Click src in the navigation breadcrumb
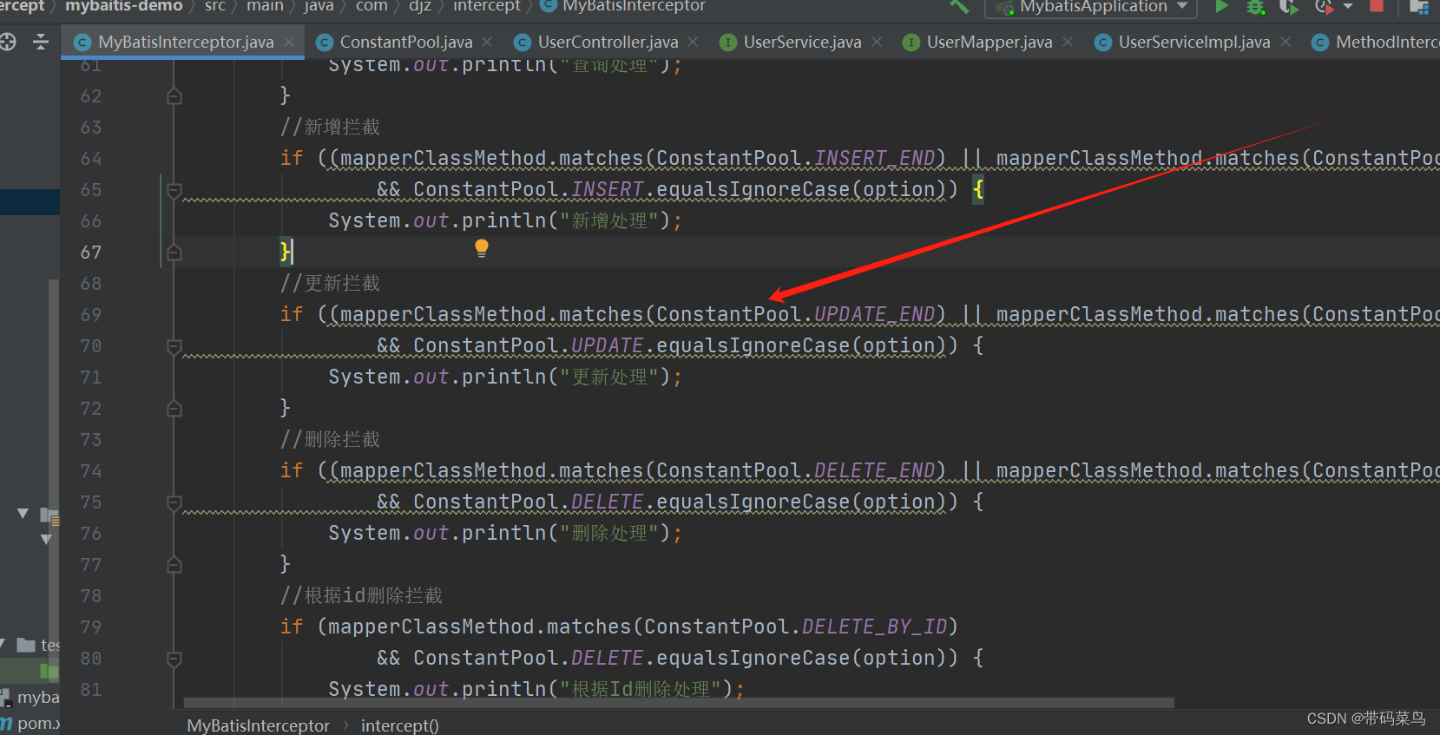1440x735 pixels. pos(215,6)
